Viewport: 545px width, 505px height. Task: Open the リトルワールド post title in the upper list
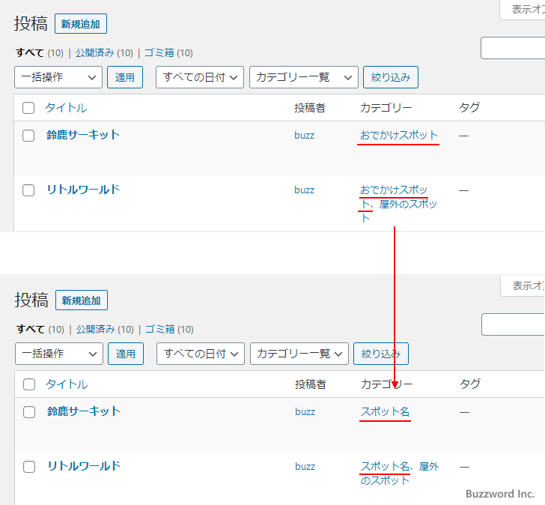point(82,190)
